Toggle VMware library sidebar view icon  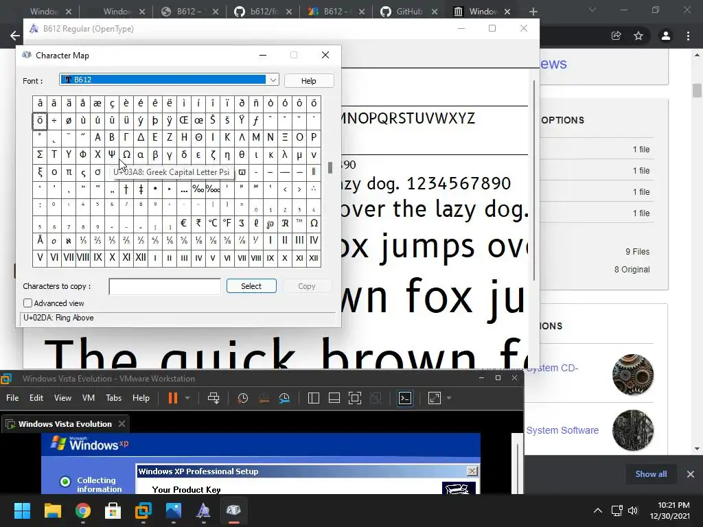(x=313, y=398)
